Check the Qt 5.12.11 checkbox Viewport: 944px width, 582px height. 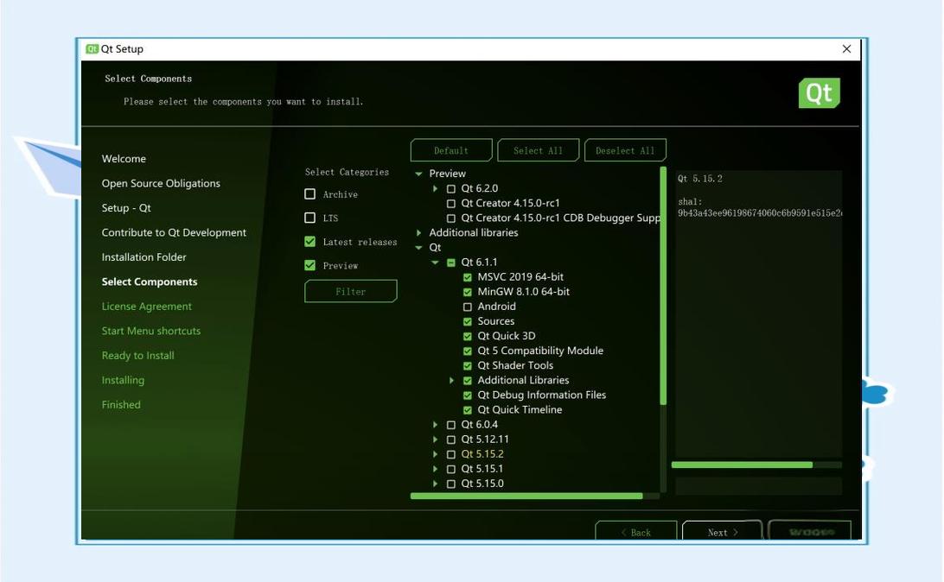(x=451, y=440)
